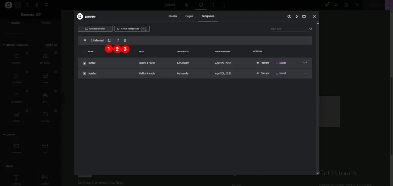This screenshot has height=186, width=393.
Task: Open publish options dropdown arrow
Action: tap(389, 5)
